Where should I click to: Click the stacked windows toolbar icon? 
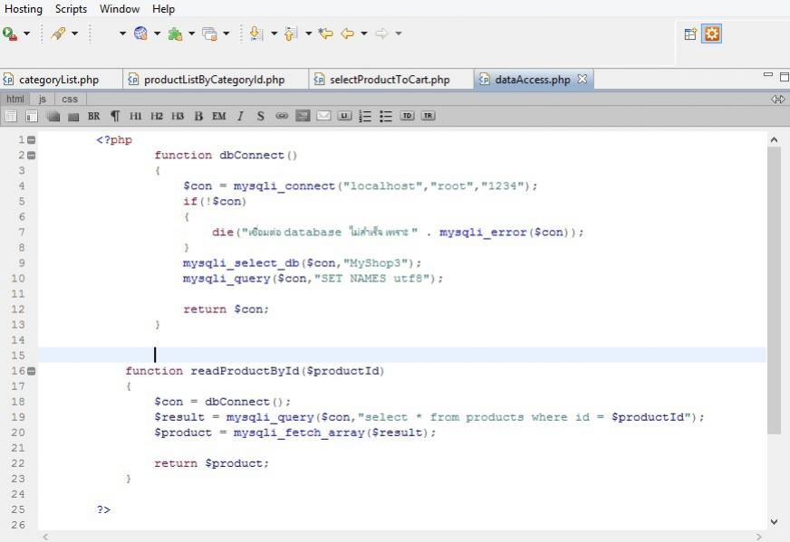[x=209, y=33]
